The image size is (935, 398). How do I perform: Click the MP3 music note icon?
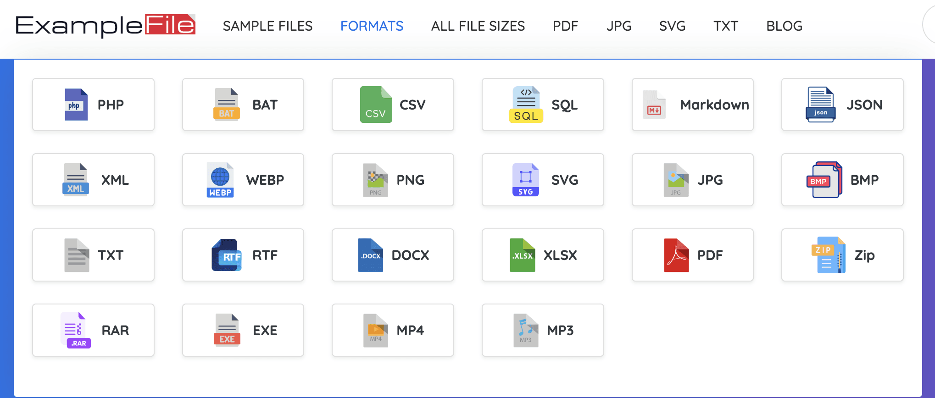tap(526, 330)
